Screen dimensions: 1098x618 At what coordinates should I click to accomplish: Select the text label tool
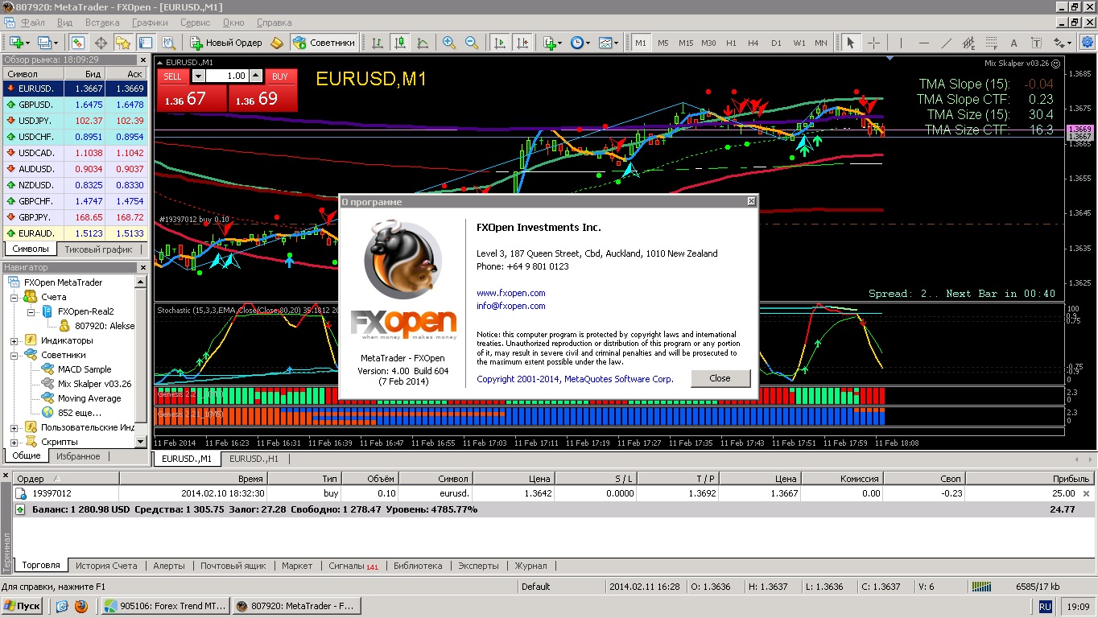[1036, 43]
